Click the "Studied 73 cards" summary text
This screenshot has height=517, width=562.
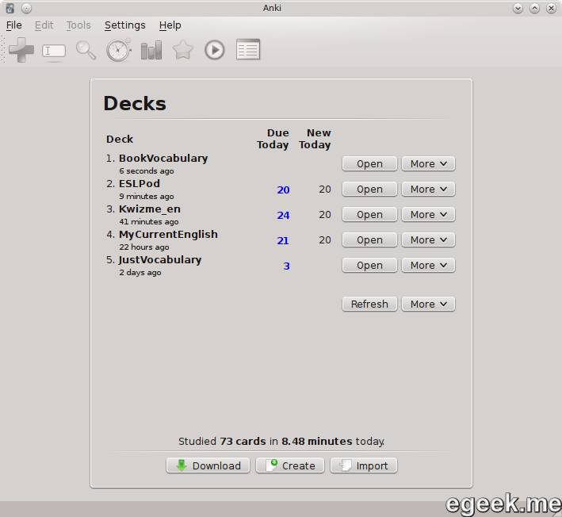pyautogui.click(x=281, y=441)
